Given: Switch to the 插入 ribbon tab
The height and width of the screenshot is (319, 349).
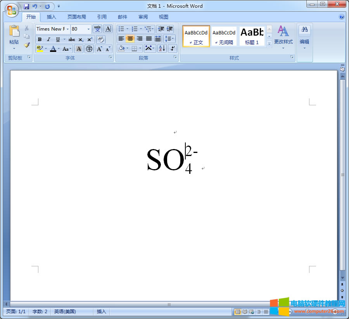Looking at the screenshot, I should point(51,17).
